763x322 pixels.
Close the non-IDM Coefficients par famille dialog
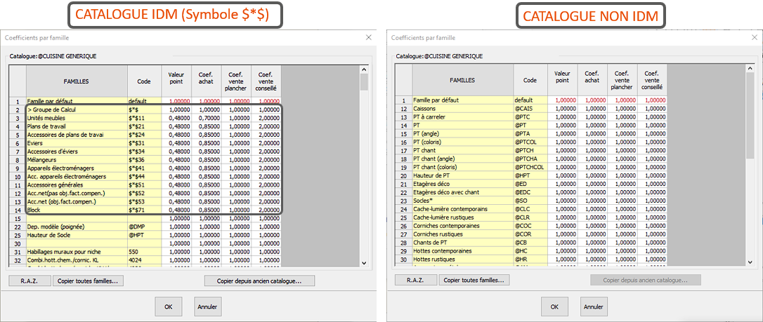(756, 37)
